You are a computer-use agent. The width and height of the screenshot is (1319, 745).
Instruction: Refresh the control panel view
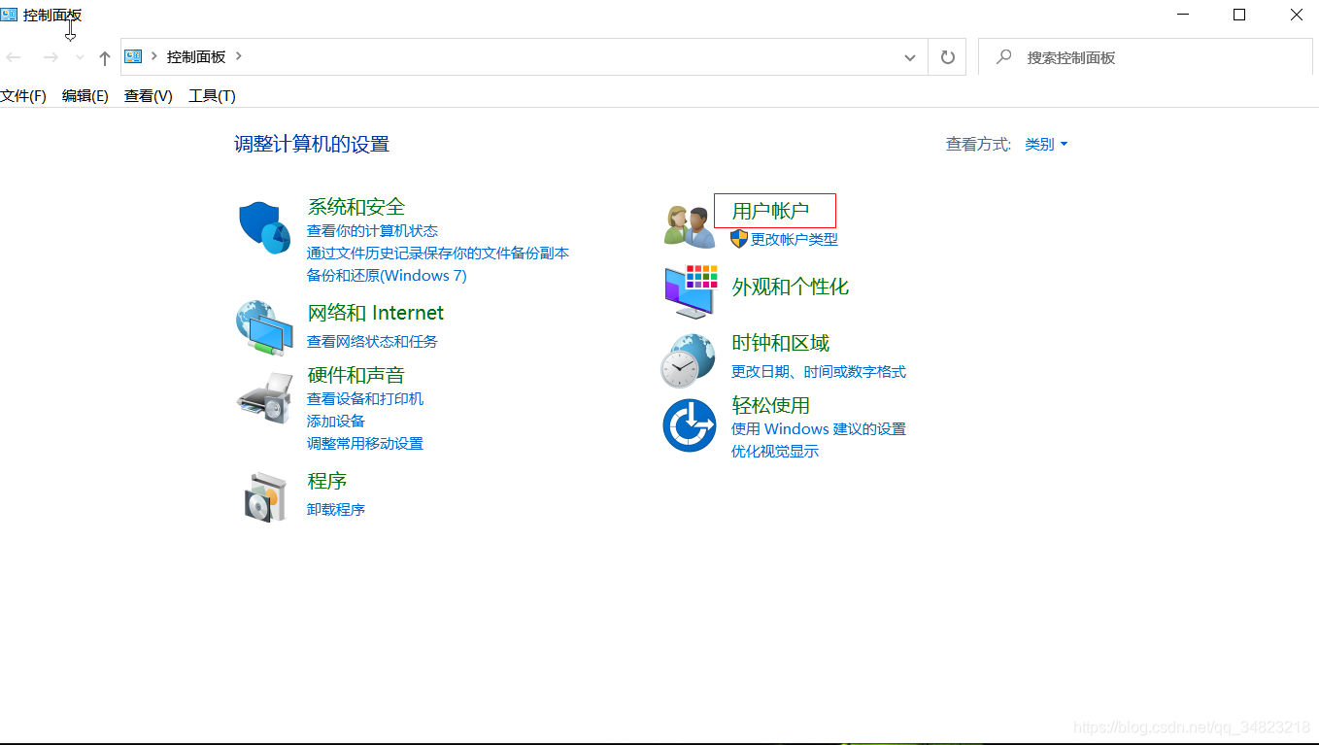948,57
